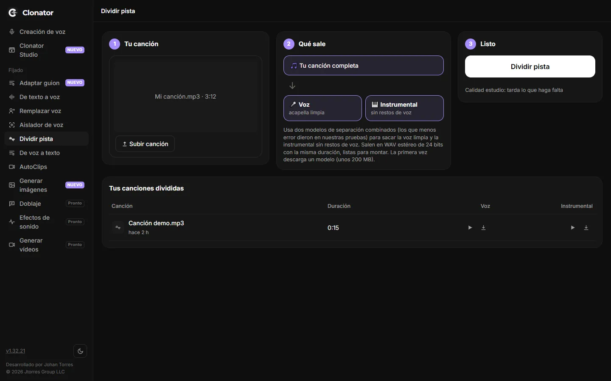Play the Voz track of Canción demo.mp3
Viewport: 611px width, 381px height.
470,228
